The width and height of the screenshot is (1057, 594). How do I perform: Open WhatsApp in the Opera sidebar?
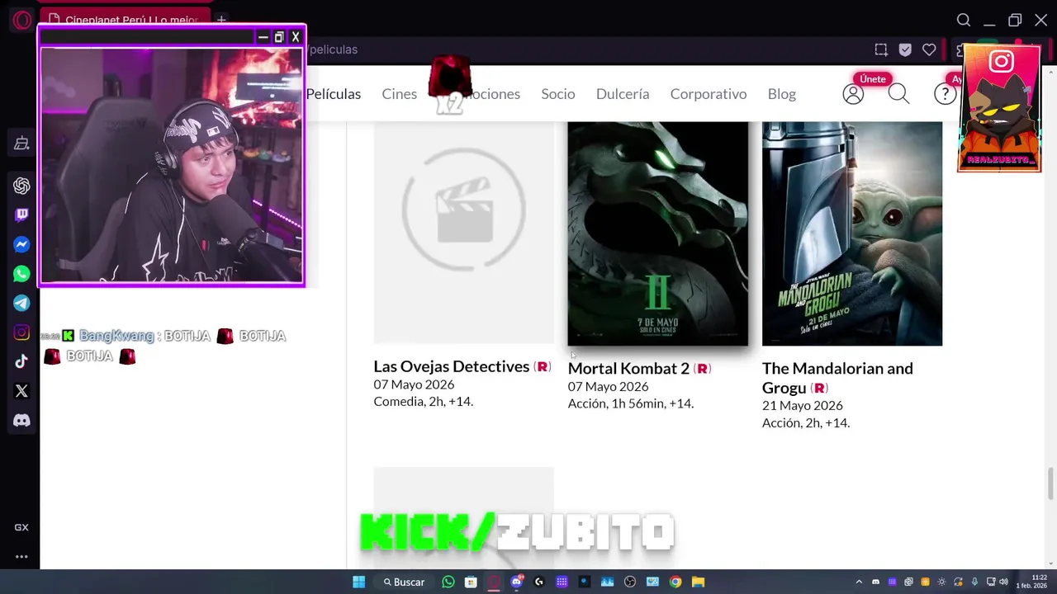(x=21, y=274)
